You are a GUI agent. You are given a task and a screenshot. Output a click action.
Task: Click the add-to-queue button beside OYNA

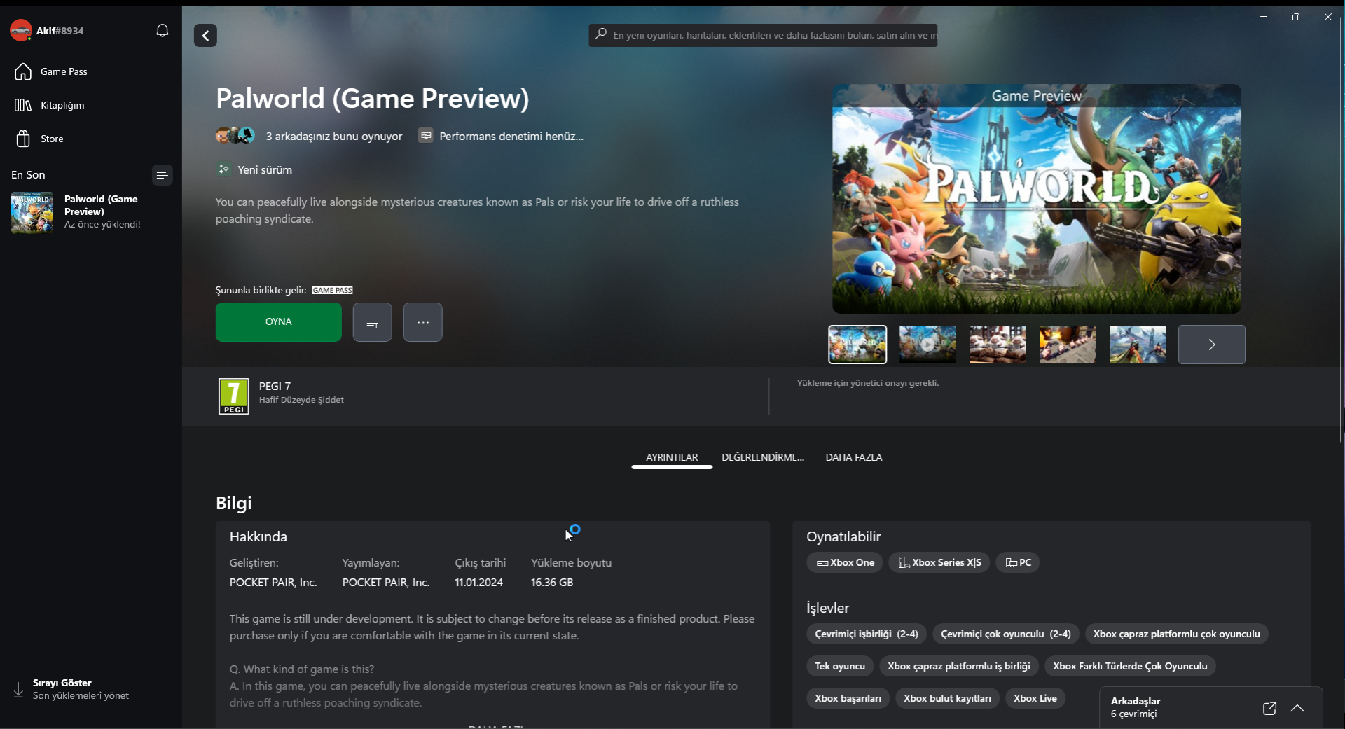pyautogui.click(x=373, y=322)
